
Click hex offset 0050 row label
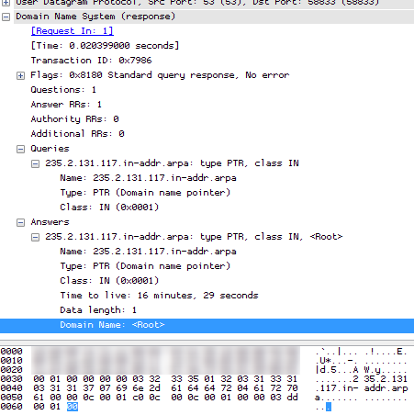(11, 398)
